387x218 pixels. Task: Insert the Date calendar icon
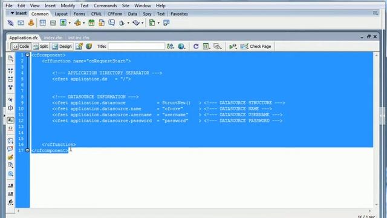pos(91,23)
